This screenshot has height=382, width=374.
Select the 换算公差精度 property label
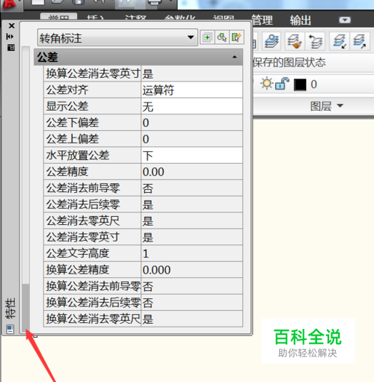(x=92, y=270)
